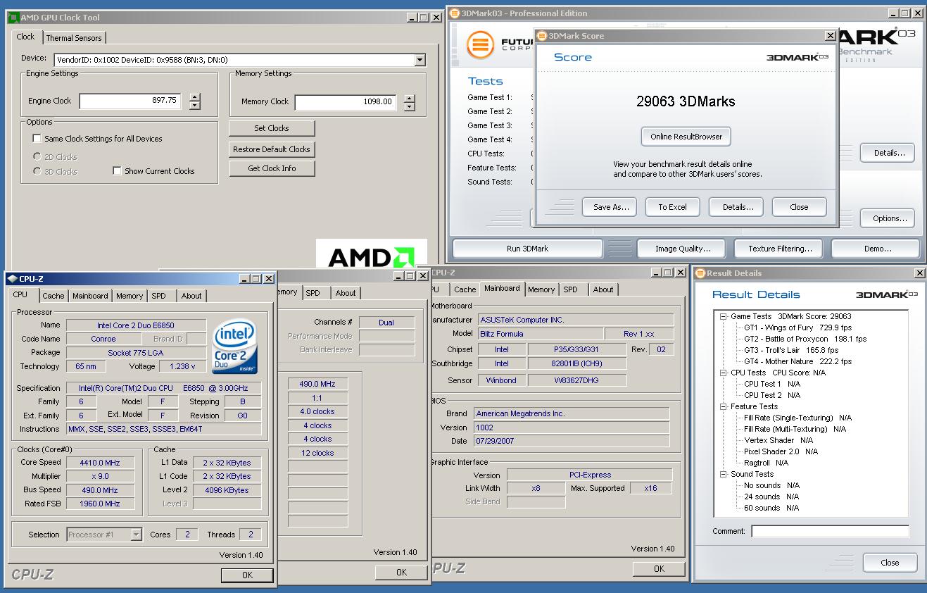The width and height of the screenshot is (927, 593).
Task: Click the Result Details window title icon
Action: coord(700,273)
